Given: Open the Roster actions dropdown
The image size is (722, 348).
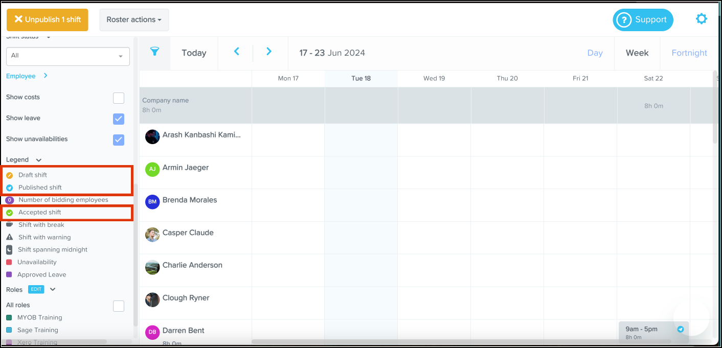Looking at the screenshot, I should [134, 20].
